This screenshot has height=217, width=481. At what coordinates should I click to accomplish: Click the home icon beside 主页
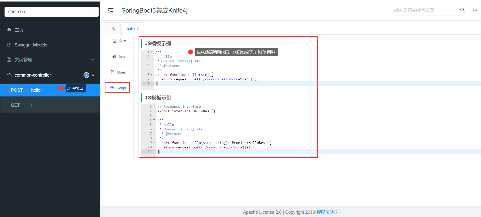tap(9, 30)
